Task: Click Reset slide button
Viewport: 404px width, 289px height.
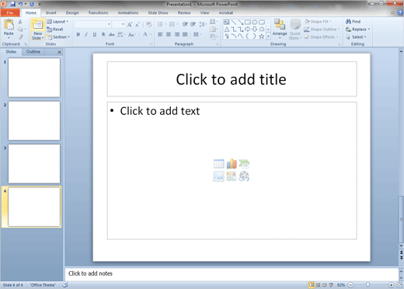Action: (55, 30)
